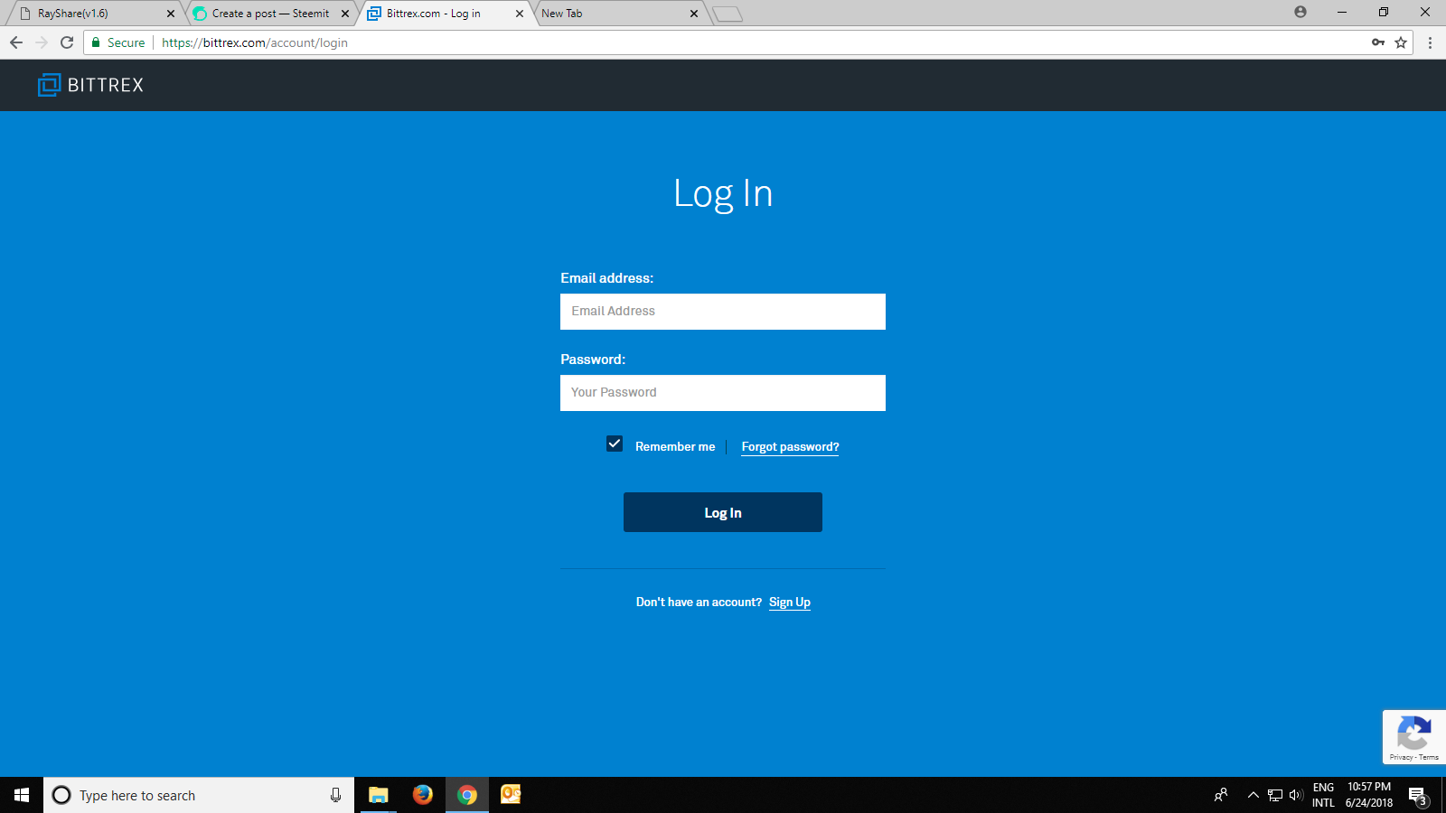Open Chrome's three-dot menu

[1430, 42]
